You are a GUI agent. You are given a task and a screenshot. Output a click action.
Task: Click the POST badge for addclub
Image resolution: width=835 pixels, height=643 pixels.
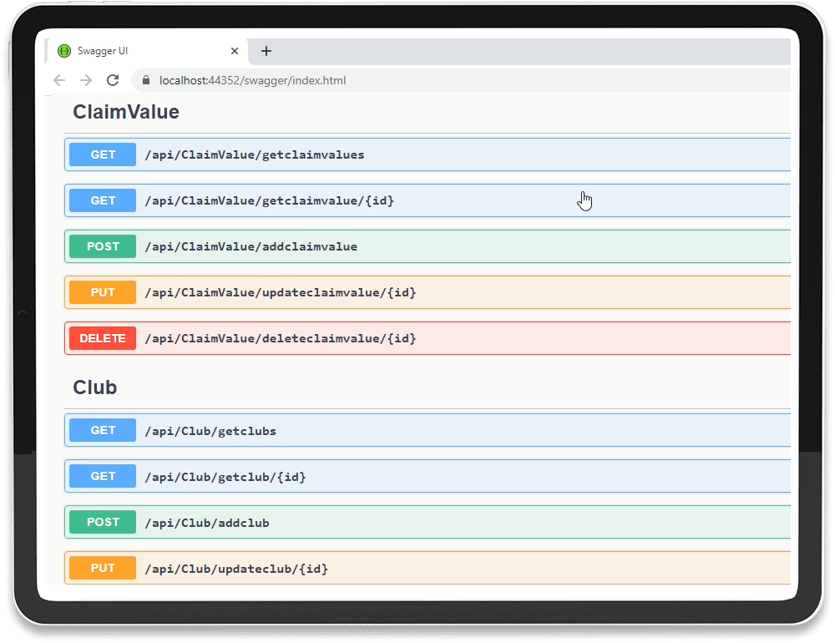tap(103, 522)
